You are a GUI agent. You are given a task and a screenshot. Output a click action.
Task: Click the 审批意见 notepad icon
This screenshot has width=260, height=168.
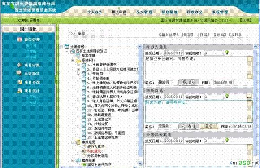78,142
